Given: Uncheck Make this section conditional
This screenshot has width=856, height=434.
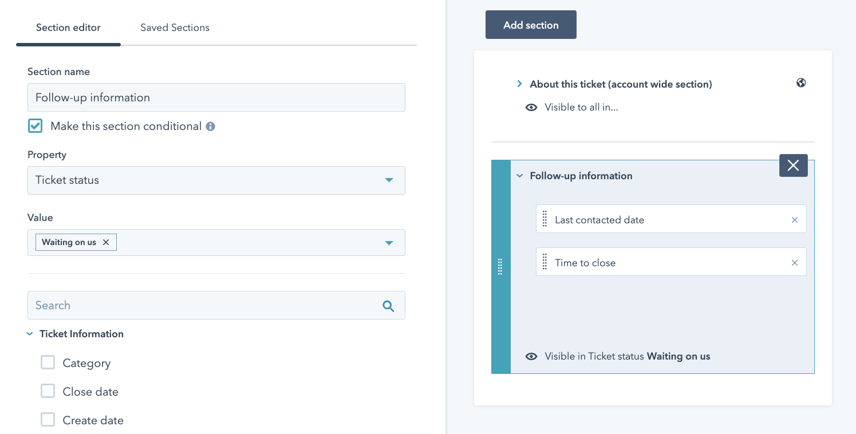Looking at the screenshot, I should tap(35, 126).
